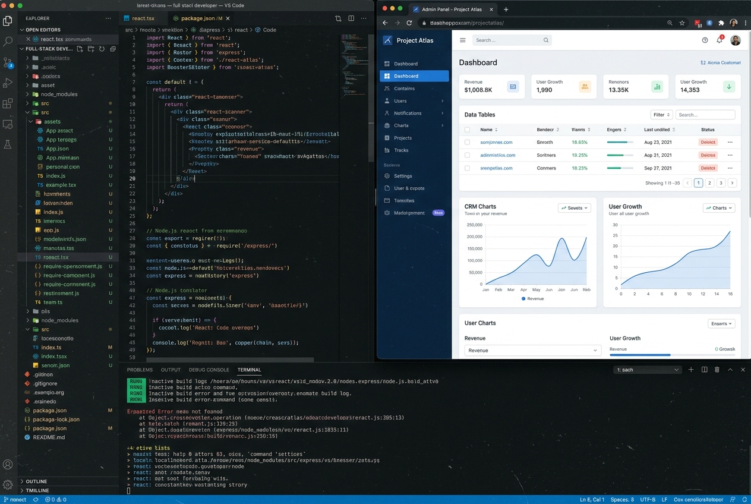
Task: Open the browser extensions puzzle icon
Action: click(x=721, y=23)
